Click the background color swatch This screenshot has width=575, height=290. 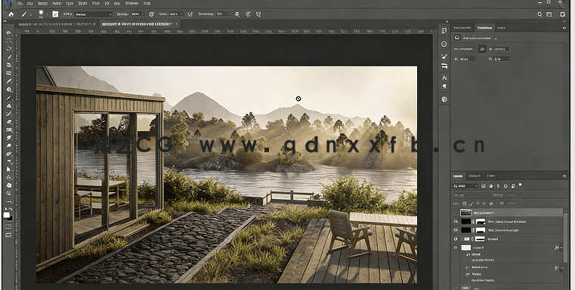(11, 218)
